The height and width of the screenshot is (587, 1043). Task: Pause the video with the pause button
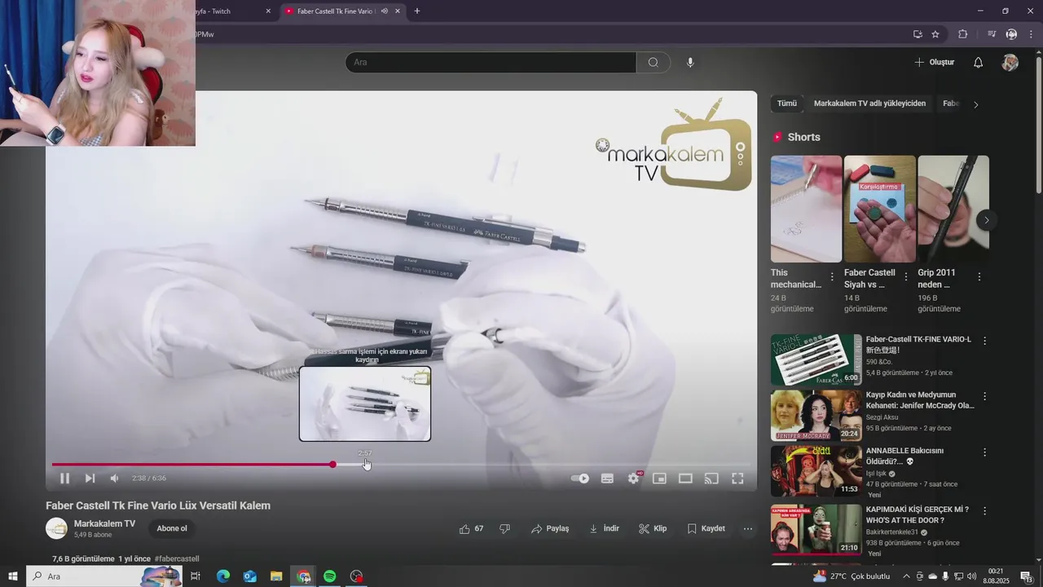[x=64, y=479]
